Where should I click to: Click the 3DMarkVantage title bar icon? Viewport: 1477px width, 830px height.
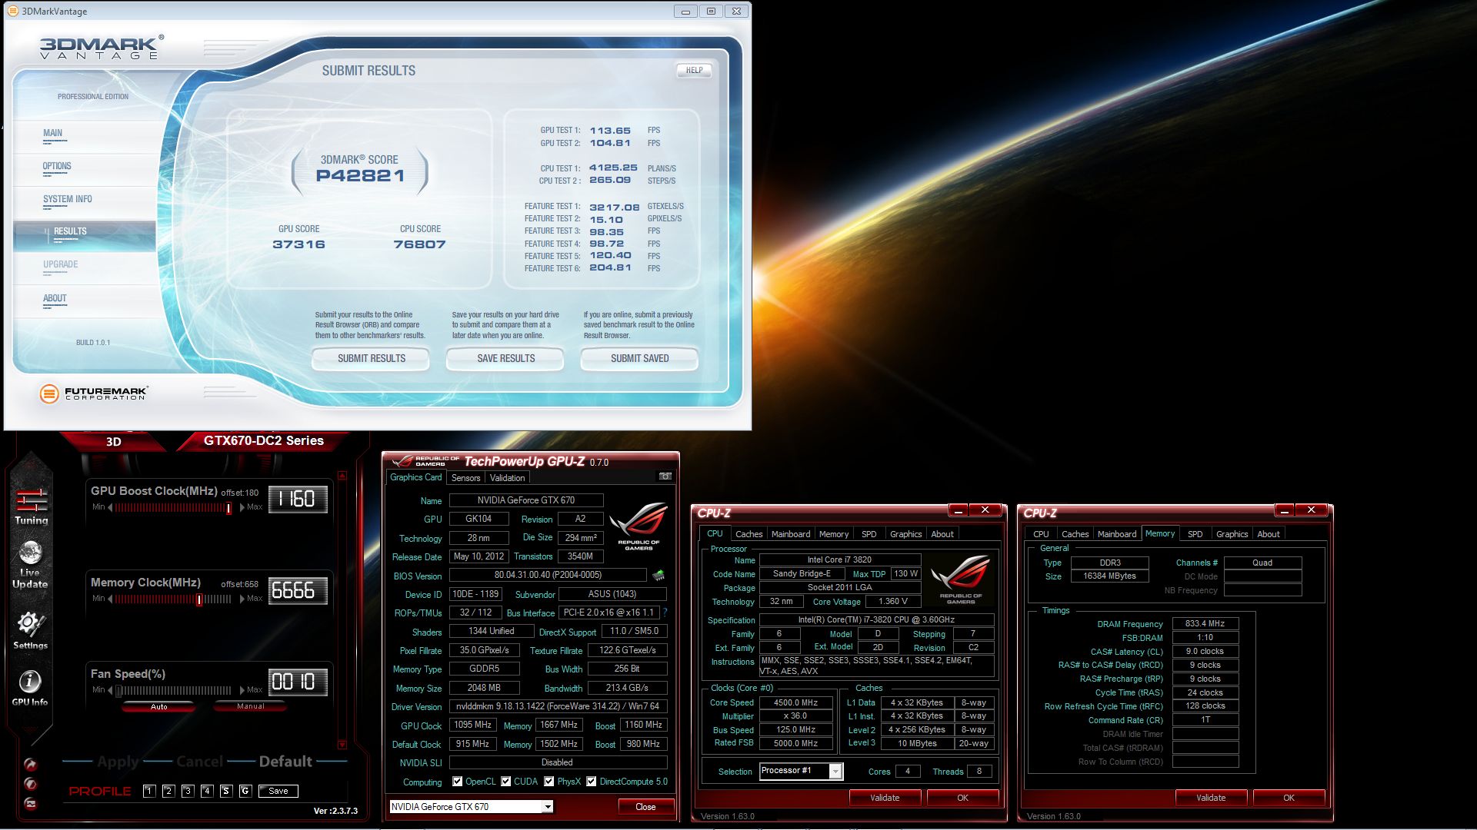coord(12,11)
